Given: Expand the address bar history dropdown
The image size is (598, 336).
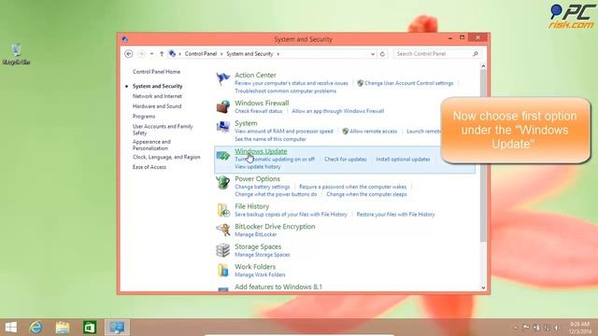Looking at the screenshot, I should pos(373,54).
